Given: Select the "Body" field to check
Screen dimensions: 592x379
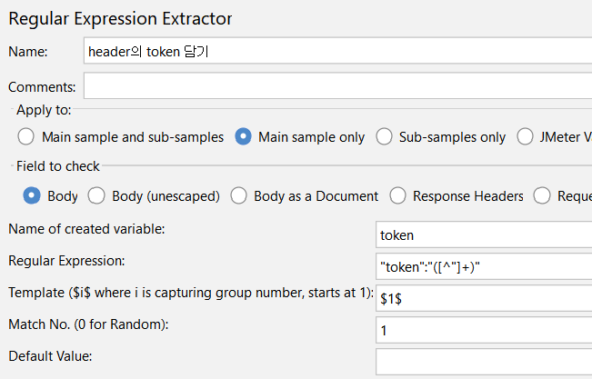Looking at the screenshot, I should click(x=32, y=195).
